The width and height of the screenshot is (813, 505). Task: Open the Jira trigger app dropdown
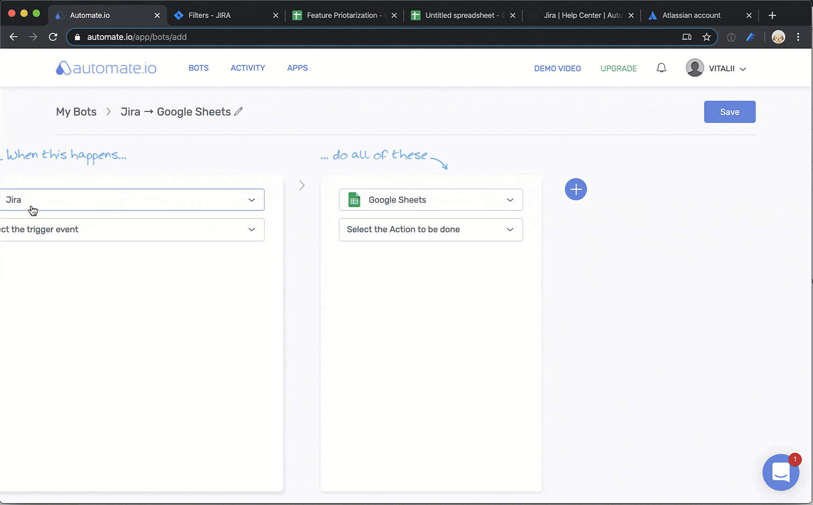132,200
